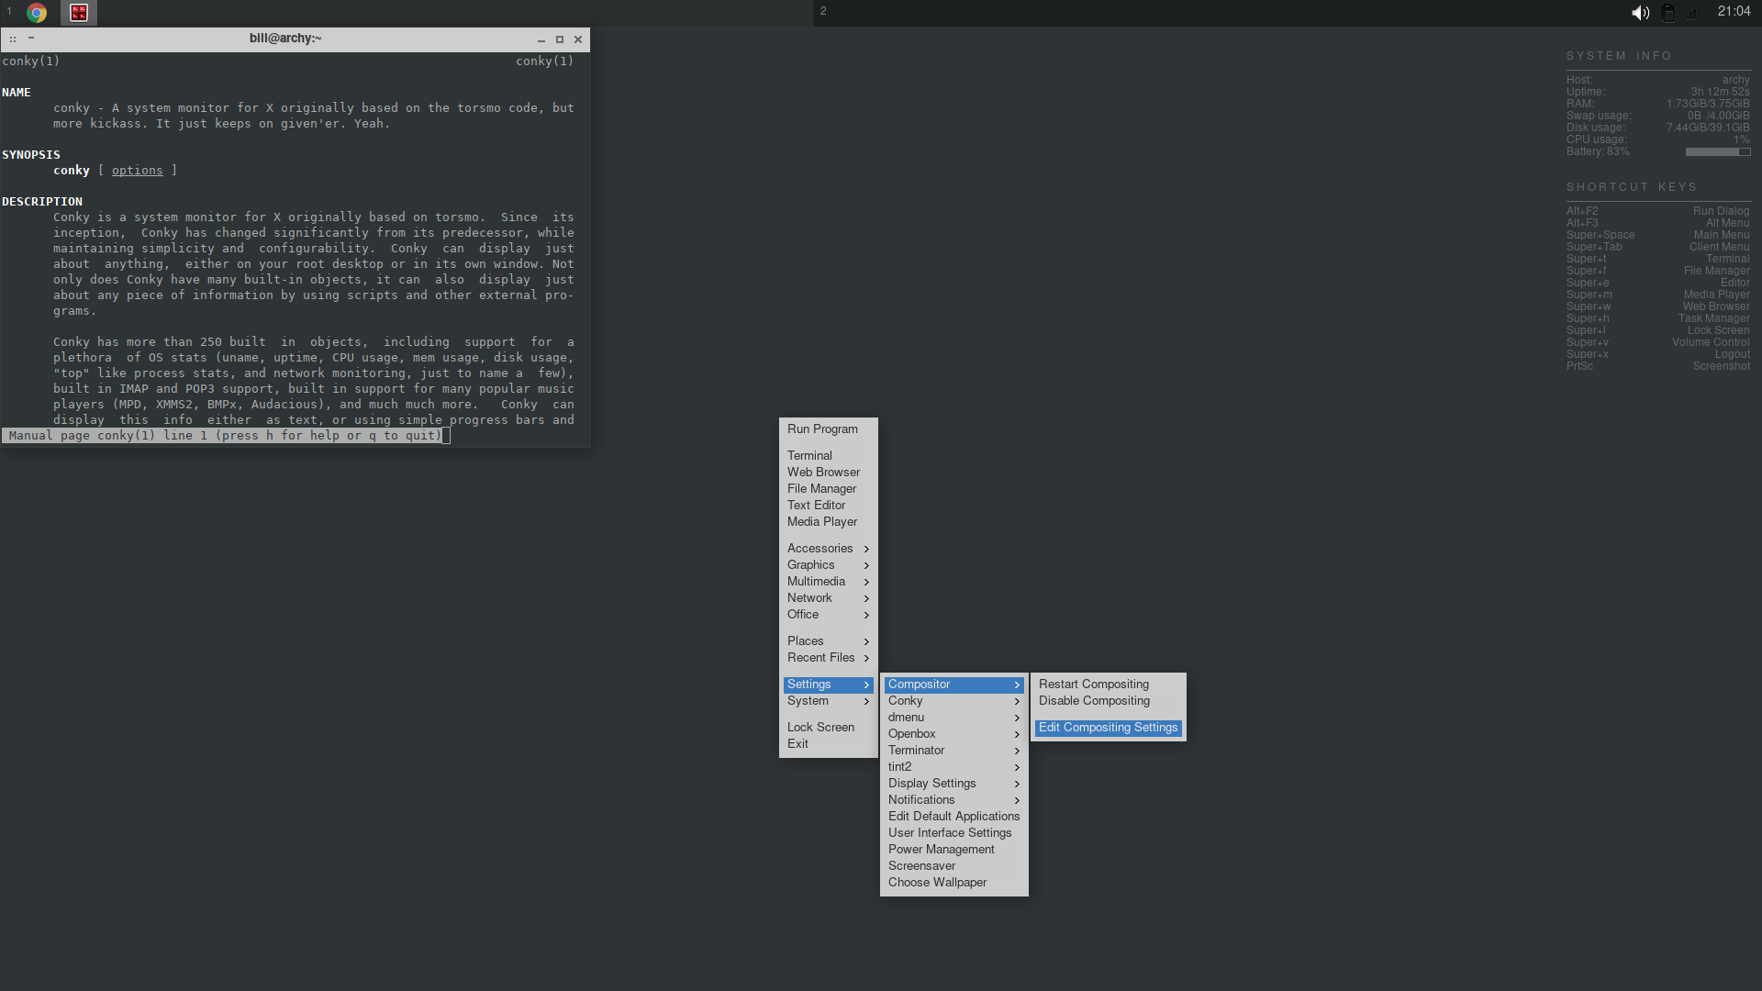Click the Terminator taskbar icon

click(x=79, y=12)
